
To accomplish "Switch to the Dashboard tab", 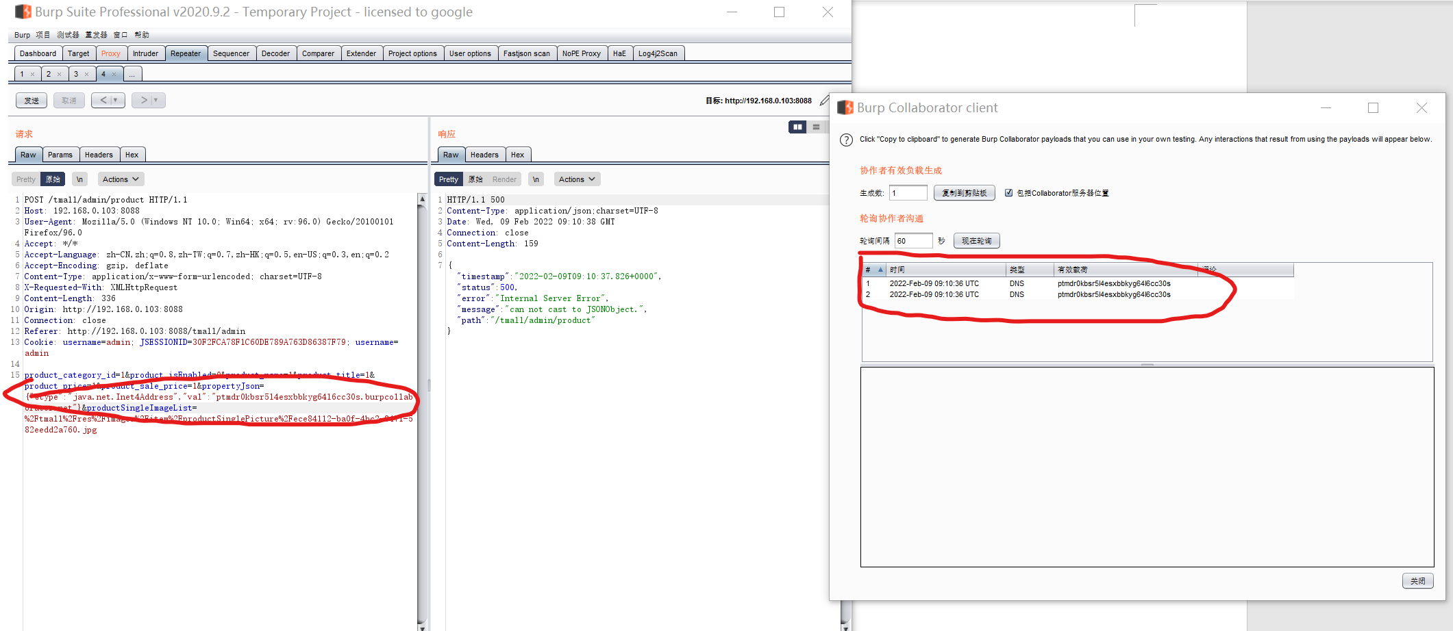I will click(x=38, y=53).
